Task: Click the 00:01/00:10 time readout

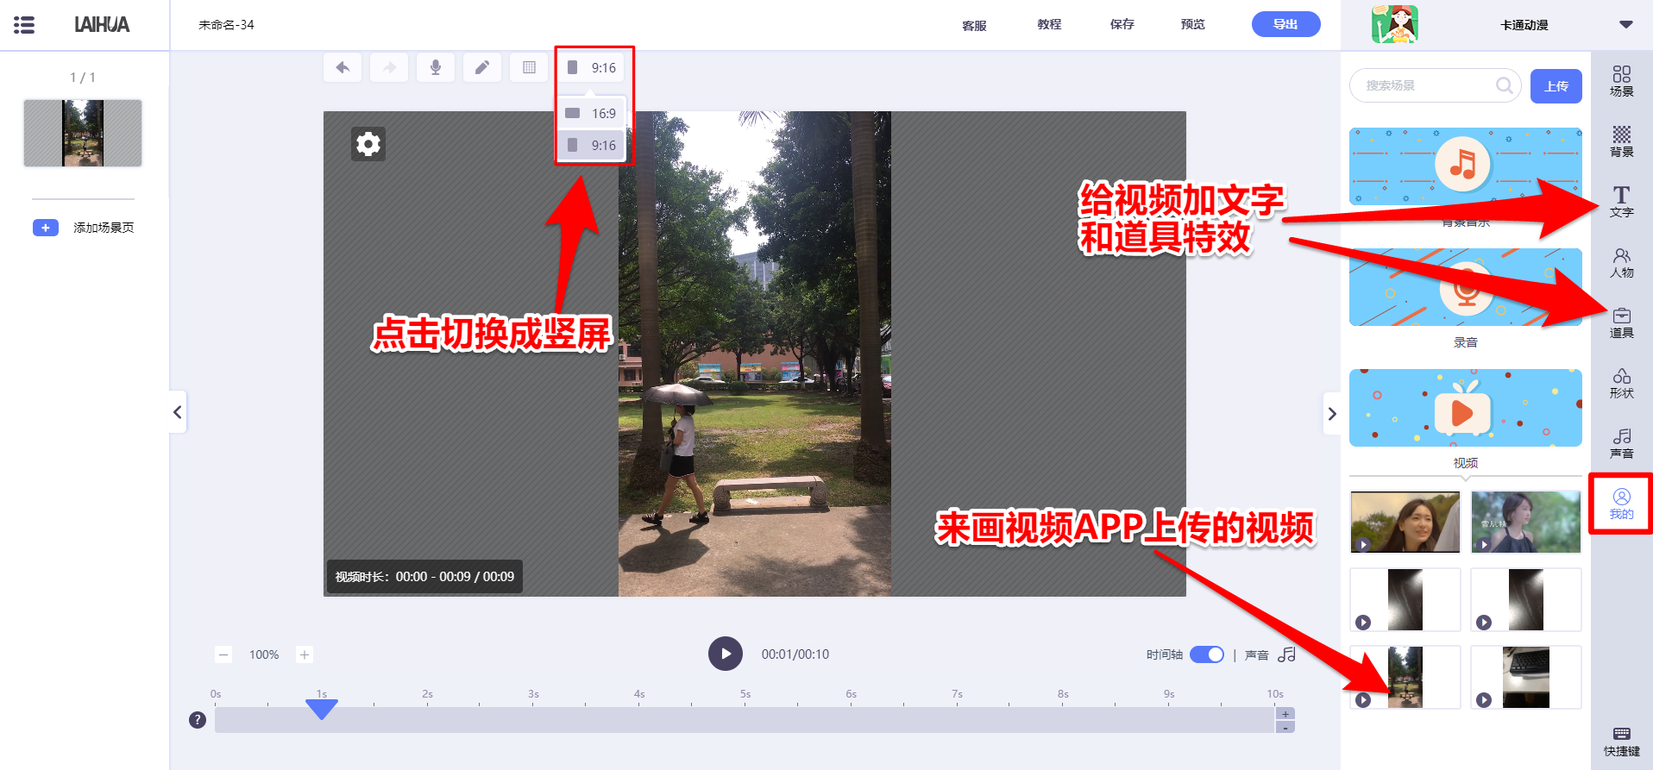Action: [x=795, y=654]
